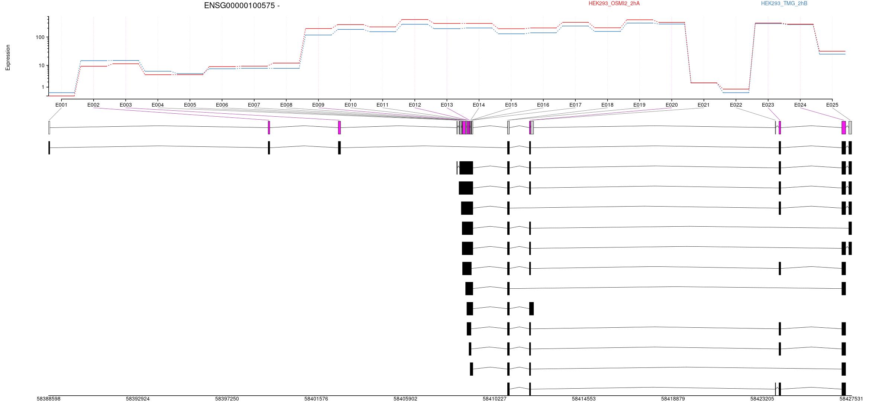Click the exon label E001
Viewport: 892px width, 405px height.
point(61,105)
